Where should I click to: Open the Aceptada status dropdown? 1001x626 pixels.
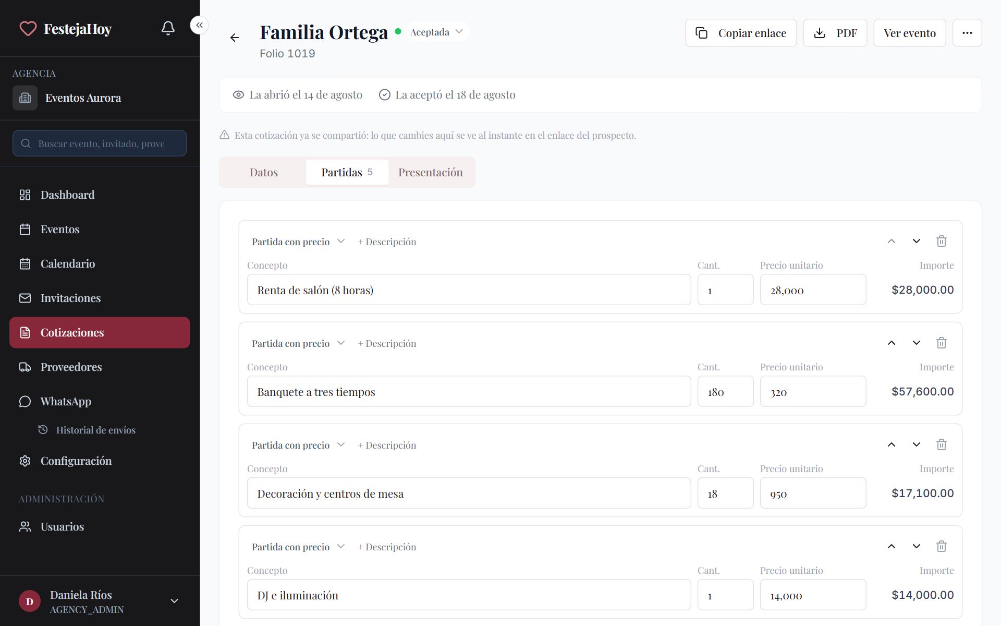point(437,32)
